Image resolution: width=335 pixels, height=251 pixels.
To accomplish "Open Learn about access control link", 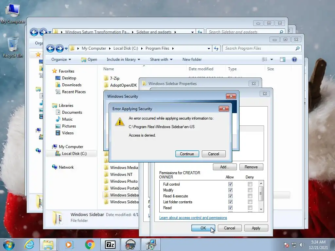I will 193,218.
